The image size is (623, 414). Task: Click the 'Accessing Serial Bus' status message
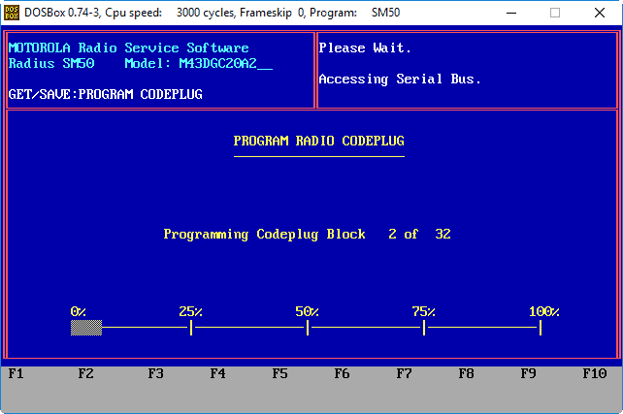(x=400, y=80)
